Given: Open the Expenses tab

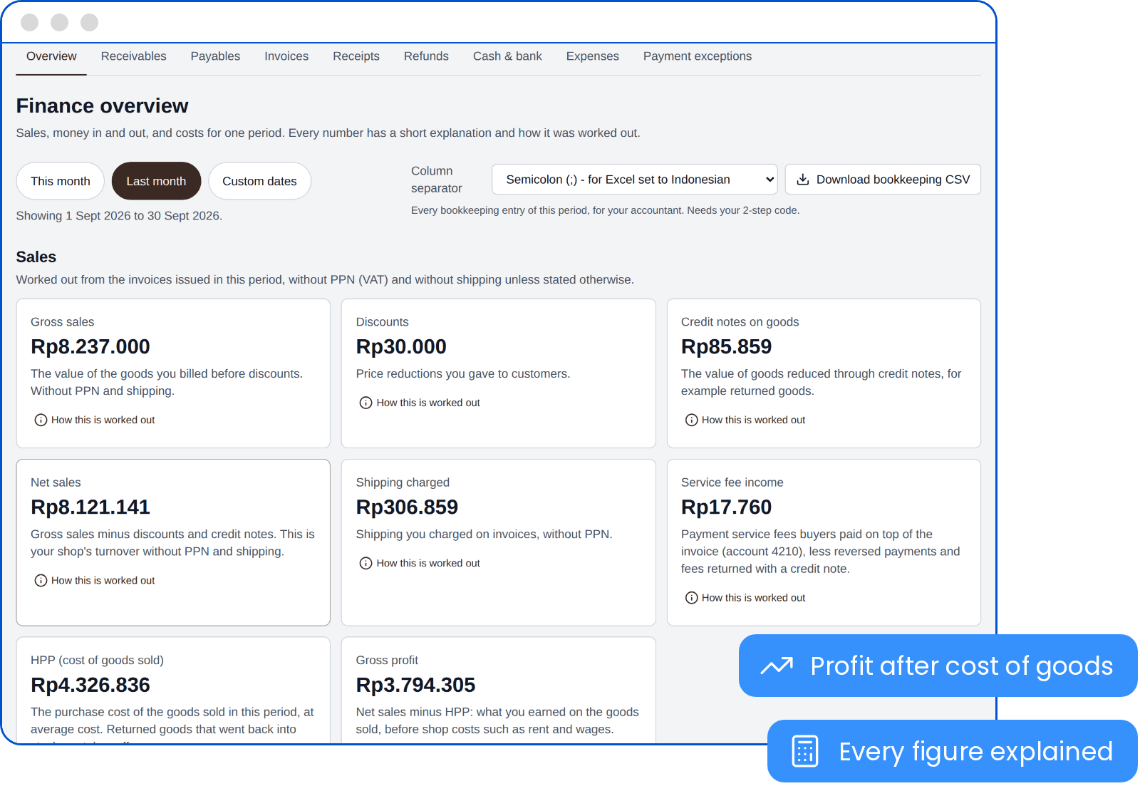Looking at the screenshot, I should tap(593, 56).
